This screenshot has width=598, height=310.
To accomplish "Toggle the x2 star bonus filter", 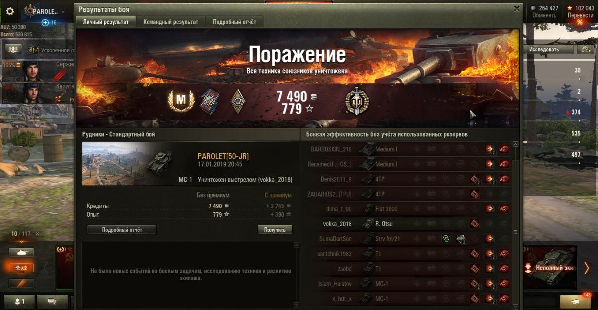I will coord(21,268).
